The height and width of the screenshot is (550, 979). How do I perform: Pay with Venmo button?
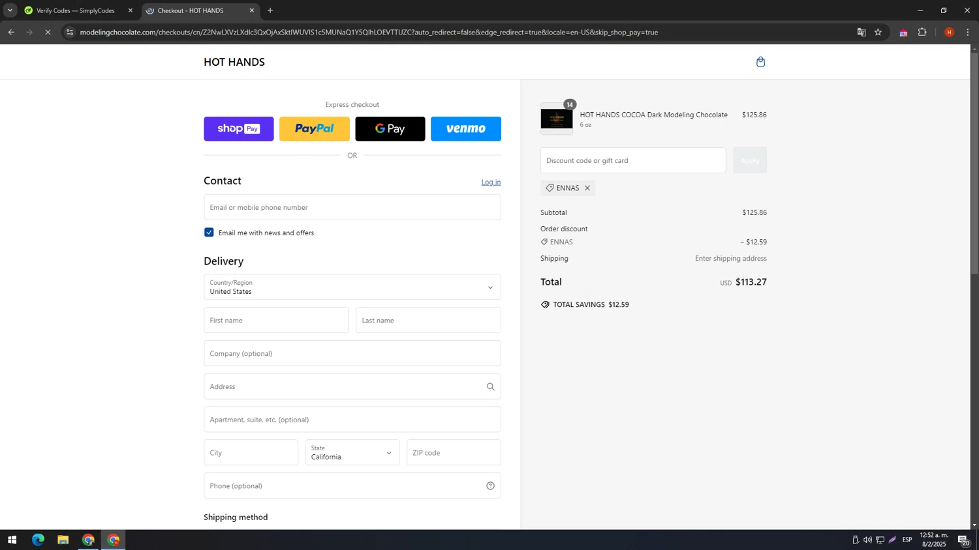(466, 129)
